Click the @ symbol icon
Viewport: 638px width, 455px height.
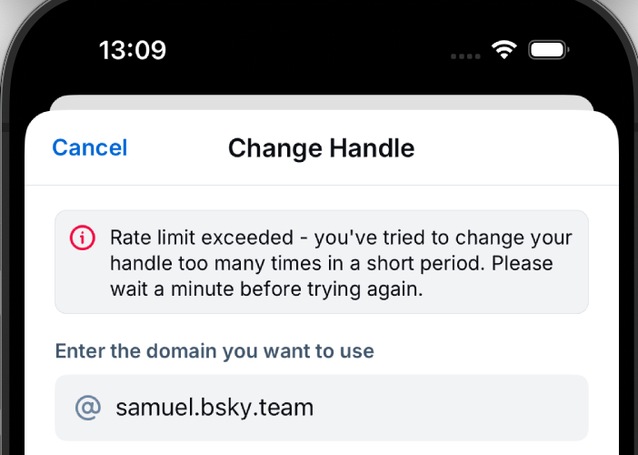point(88,407)
